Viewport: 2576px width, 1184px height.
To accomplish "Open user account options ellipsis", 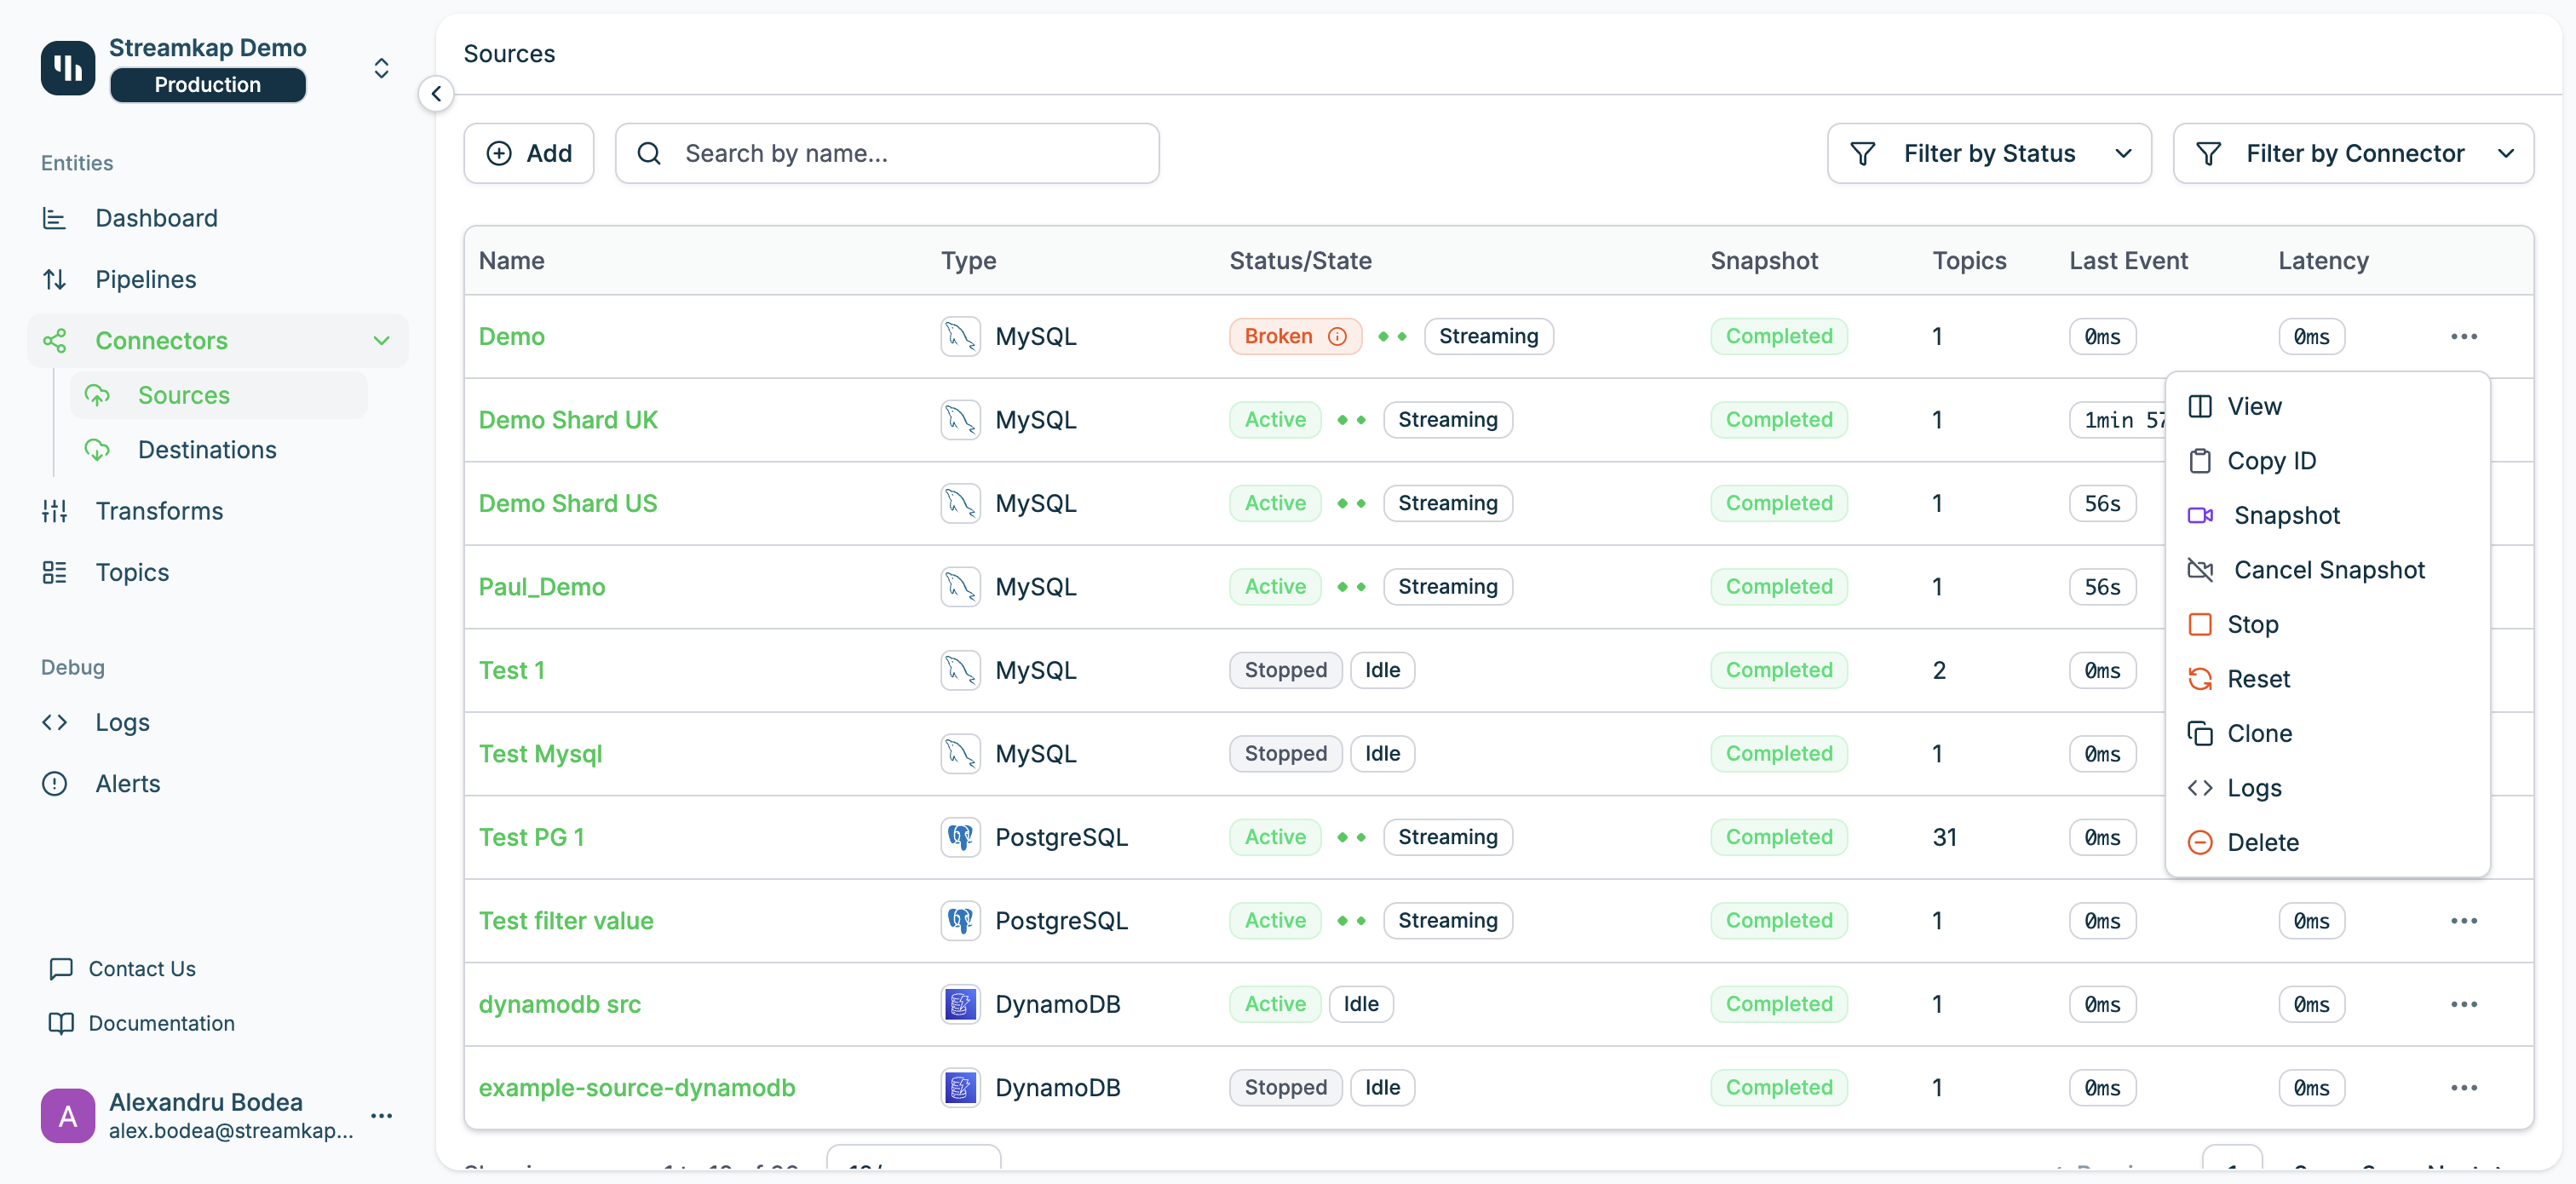I will tap(381, 1115).
